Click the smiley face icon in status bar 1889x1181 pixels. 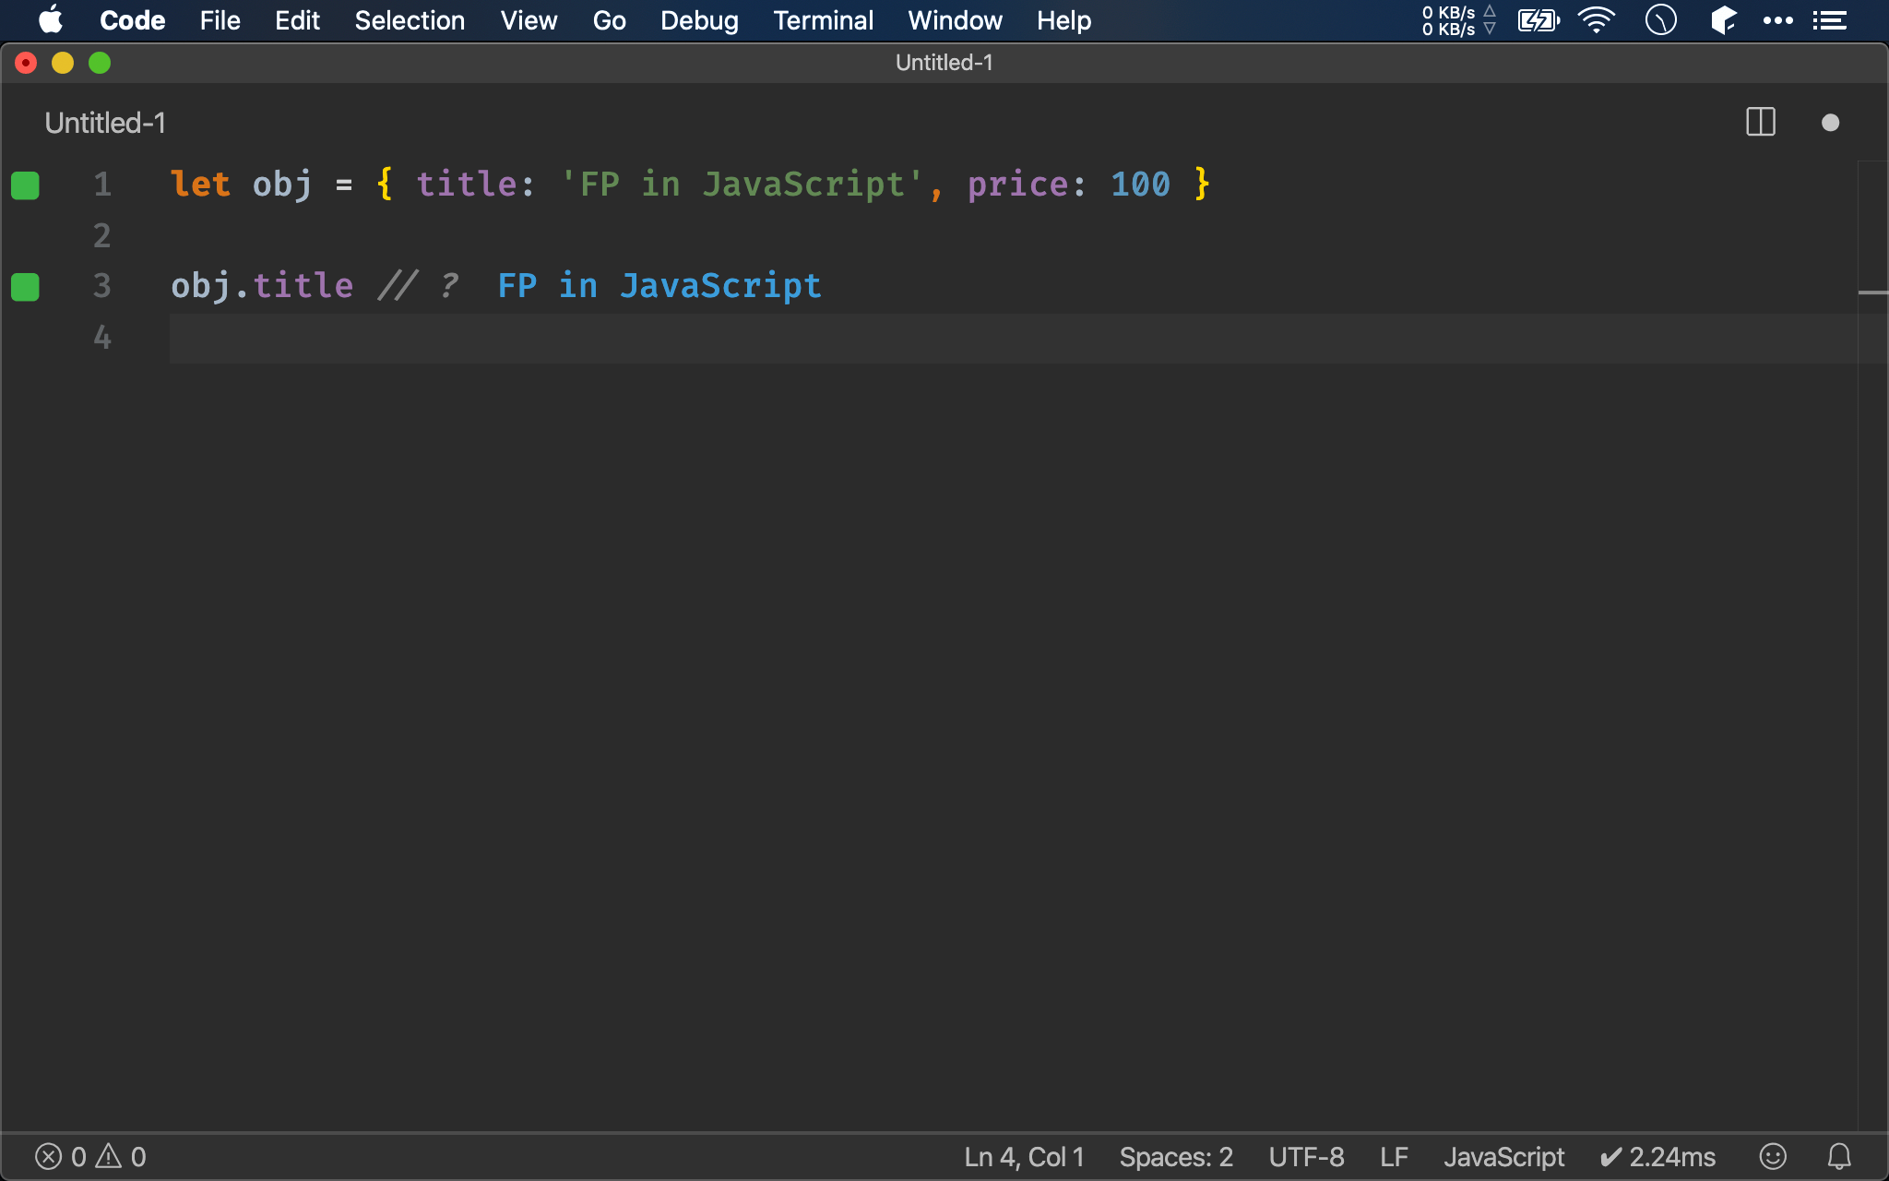coord(1775,1155)
